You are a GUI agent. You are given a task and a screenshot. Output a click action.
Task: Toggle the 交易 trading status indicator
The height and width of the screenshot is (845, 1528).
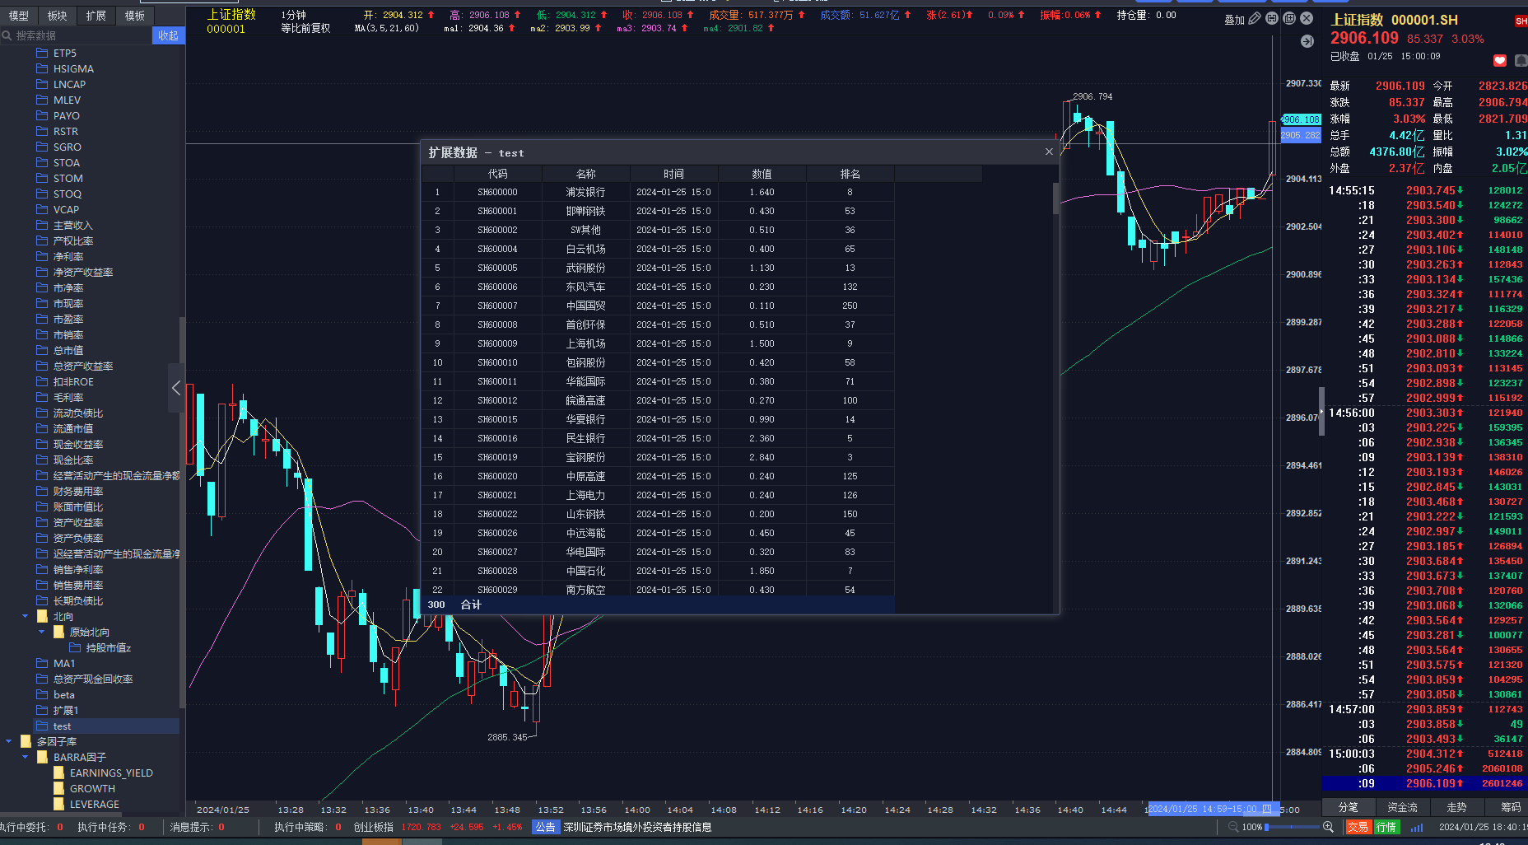click(x=1358, y=827)
